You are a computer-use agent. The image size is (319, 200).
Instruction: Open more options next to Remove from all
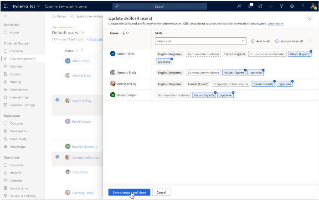[310, 41]
